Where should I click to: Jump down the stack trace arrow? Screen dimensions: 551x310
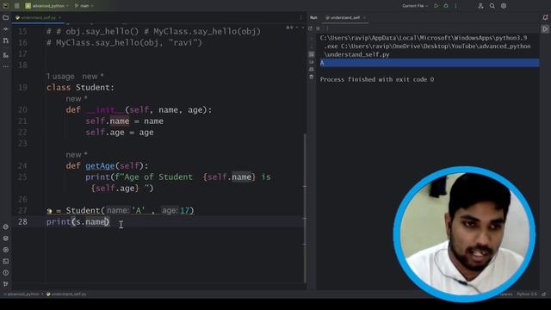312,46
